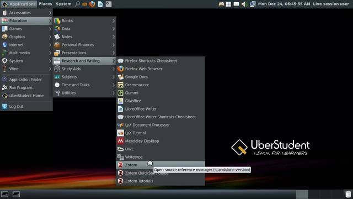Click the volume speaker icon in tray
This screenshot has width=353, height=199.
[244, 4]
